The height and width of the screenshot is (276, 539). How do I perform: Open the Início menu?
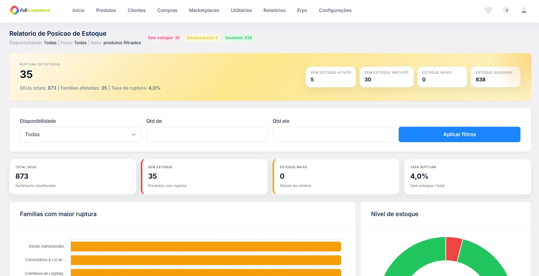(78, 10)
